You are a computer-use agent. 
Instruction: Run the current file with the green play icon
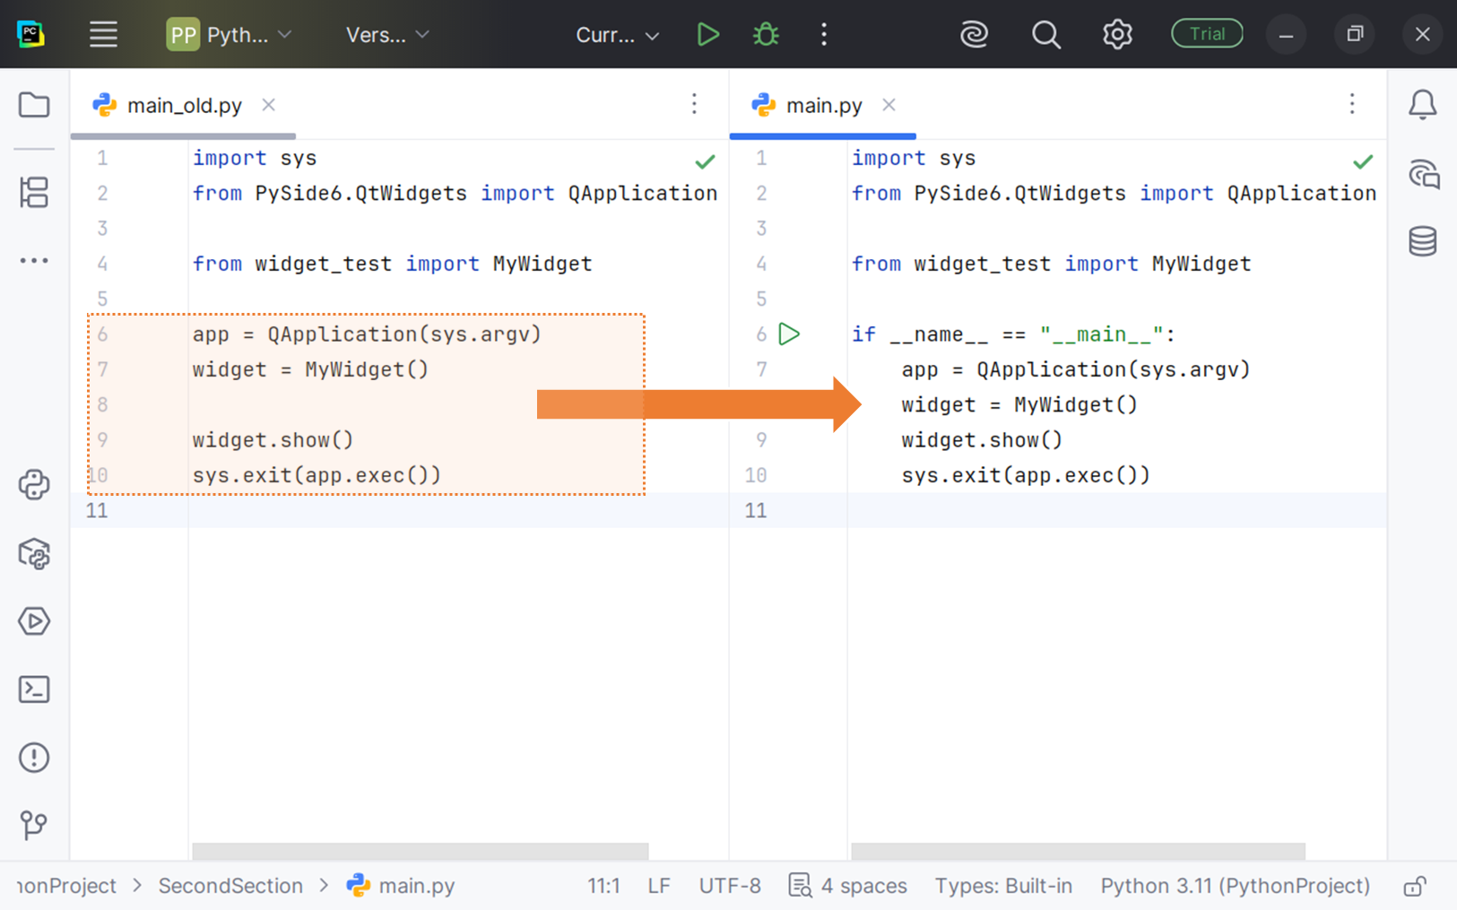(x=707, y=35)
